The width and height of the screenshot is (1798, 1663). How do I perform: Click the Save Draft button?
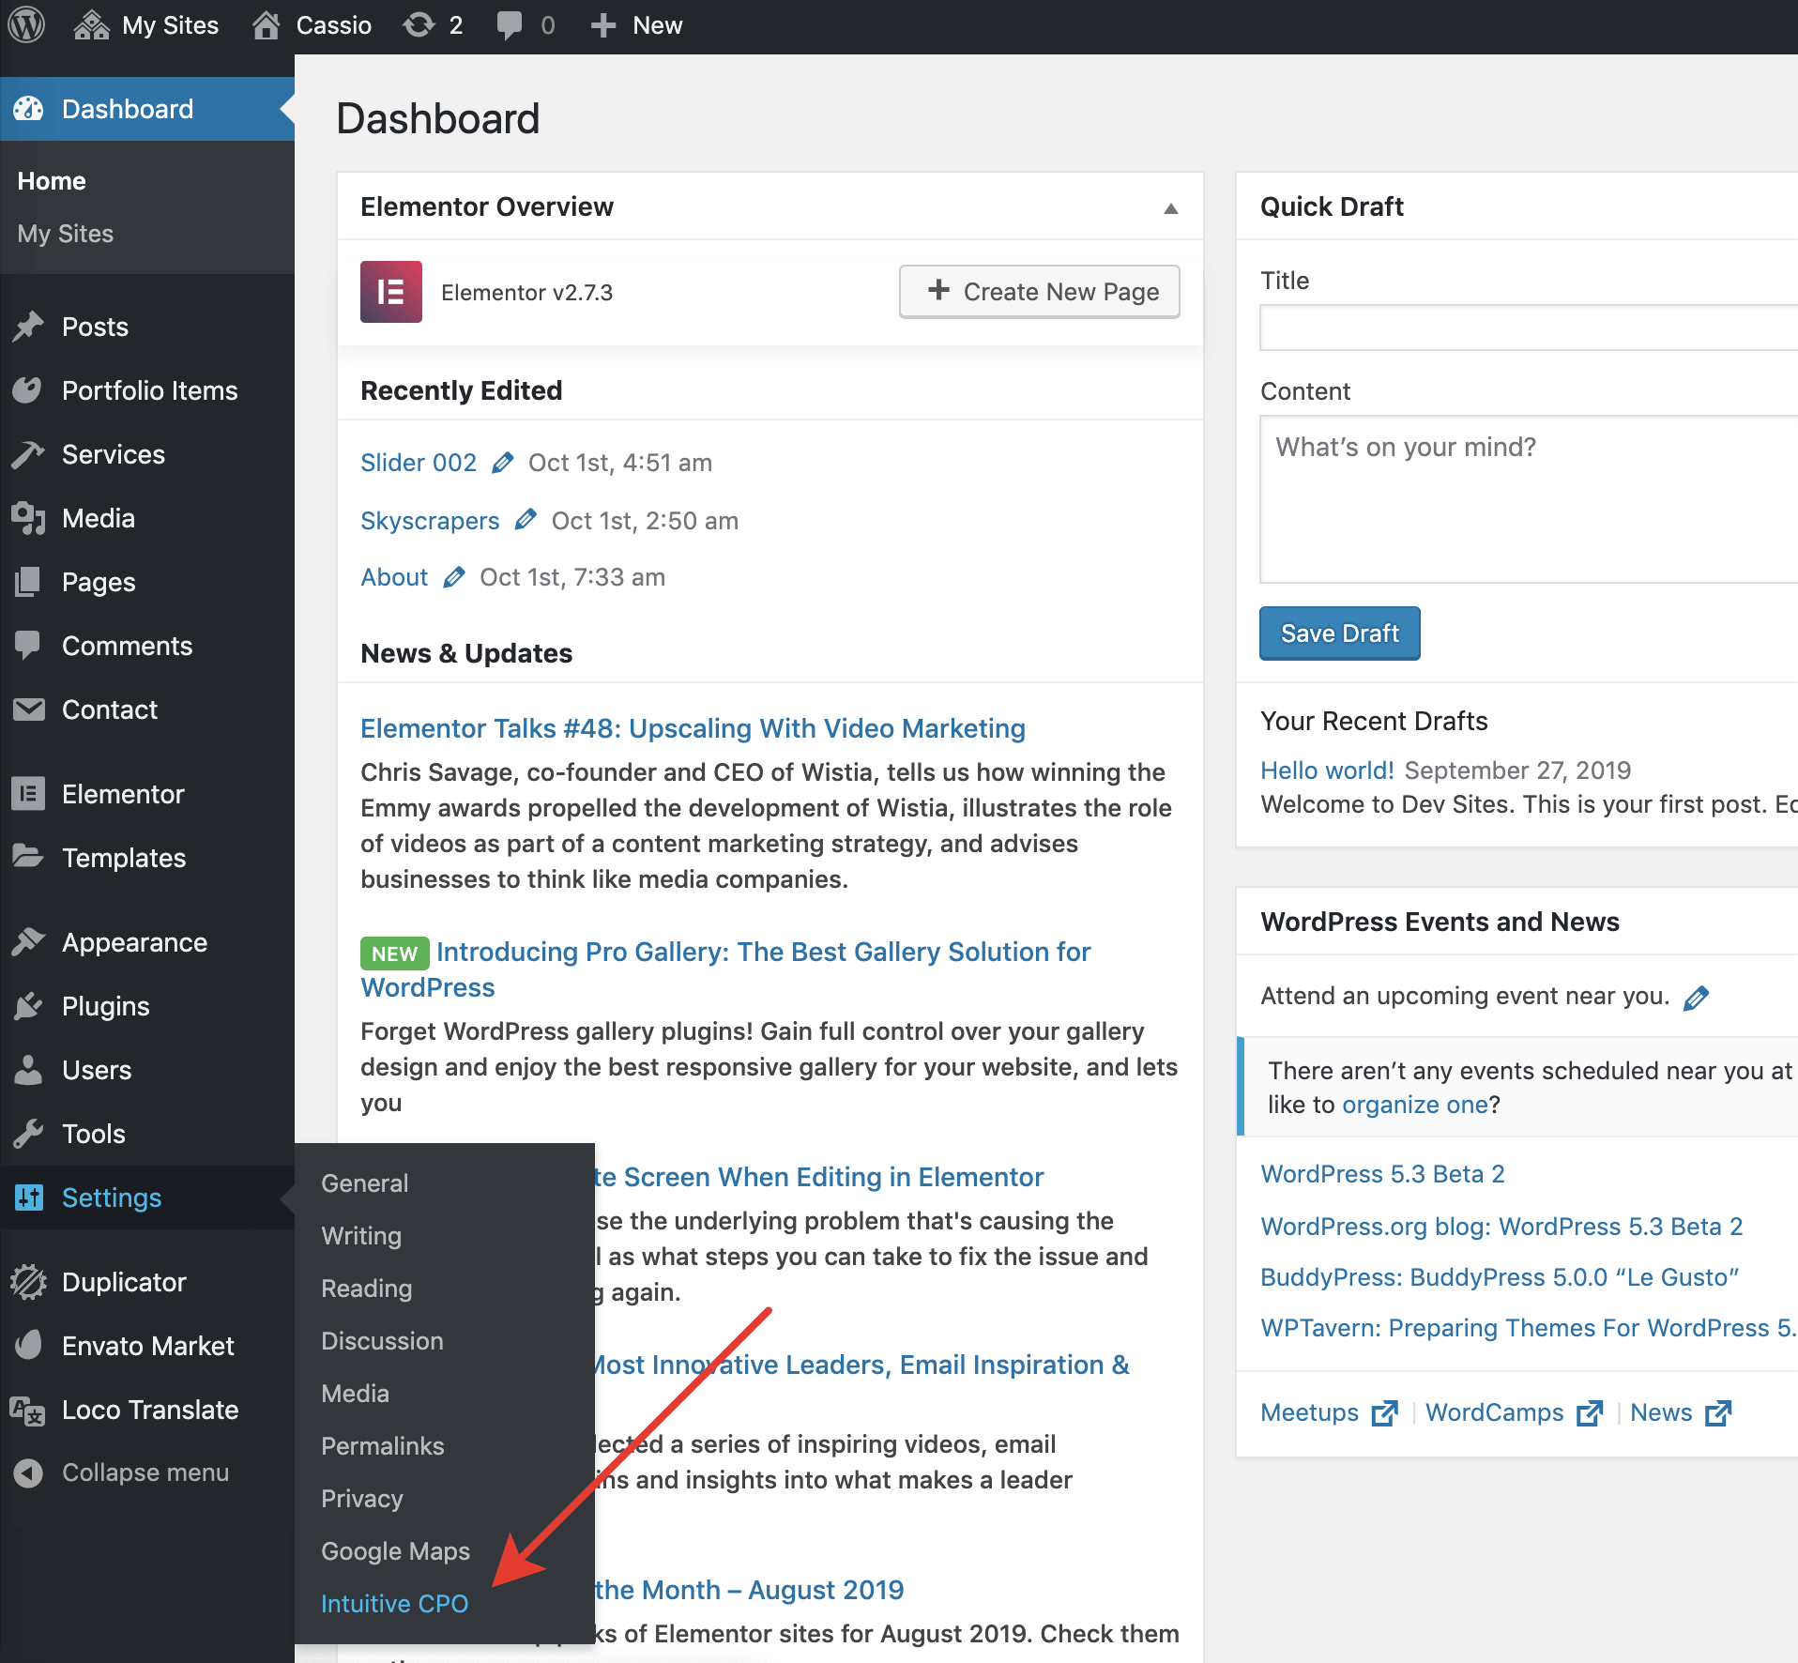pos(1339,633)
